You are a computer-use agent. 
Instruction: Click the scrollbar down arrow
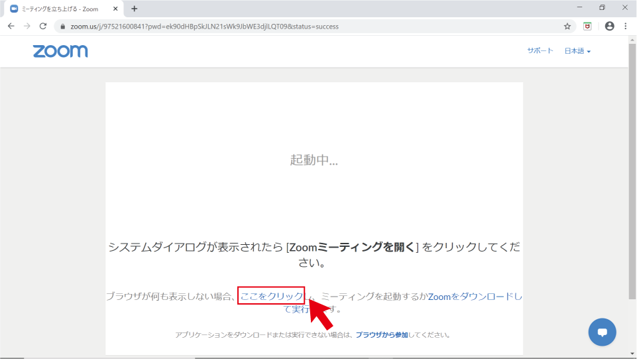(x=632, y=354)
